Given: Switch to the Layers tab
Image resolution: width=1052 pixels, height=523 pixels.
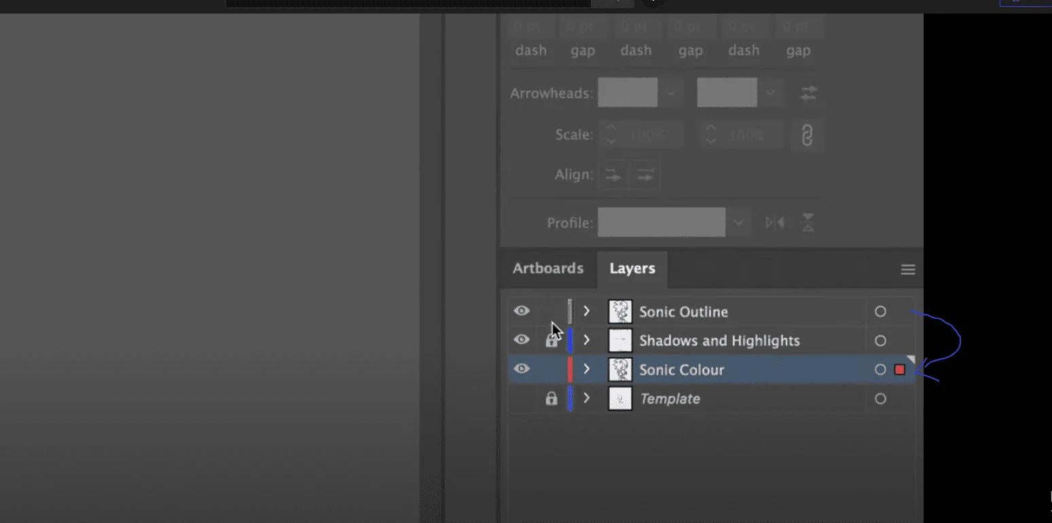Looking at the screenshot, I should coord(632,269).
